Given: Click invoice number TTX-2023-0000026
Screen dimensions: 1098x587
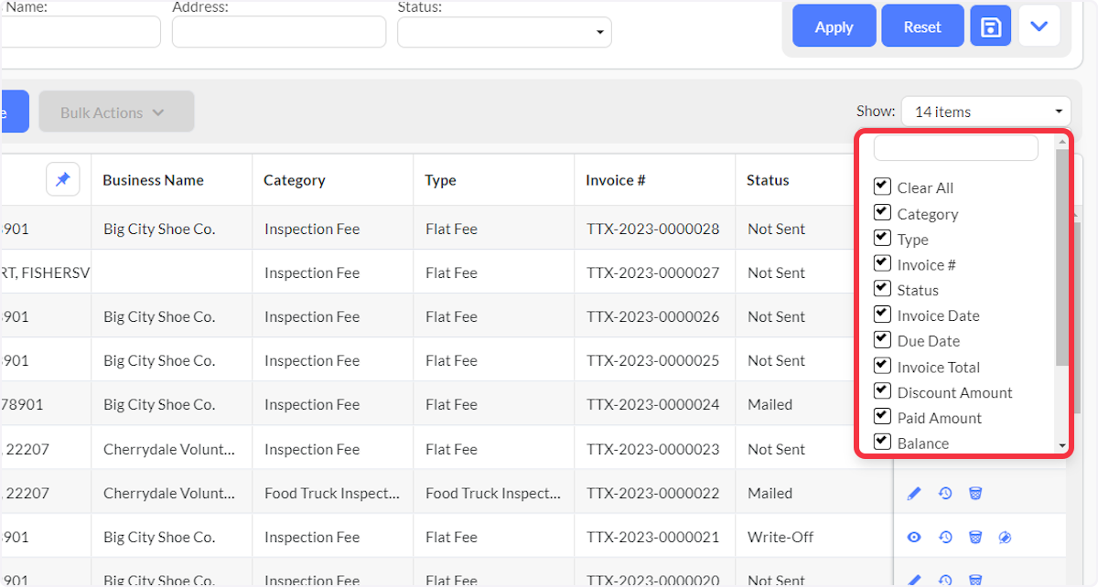Looking at the screenshot, I should [x=653, y=316].
